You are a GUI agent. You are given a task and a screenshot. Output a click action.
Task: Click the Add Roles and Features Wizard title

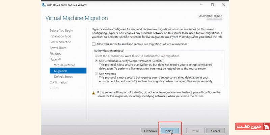[x=67, y=5]
